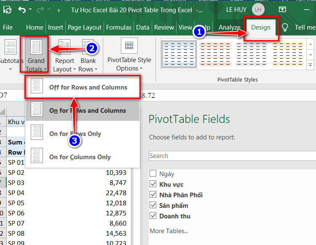
Task: Click the Subtotals icon
Action: coord(10,47)
